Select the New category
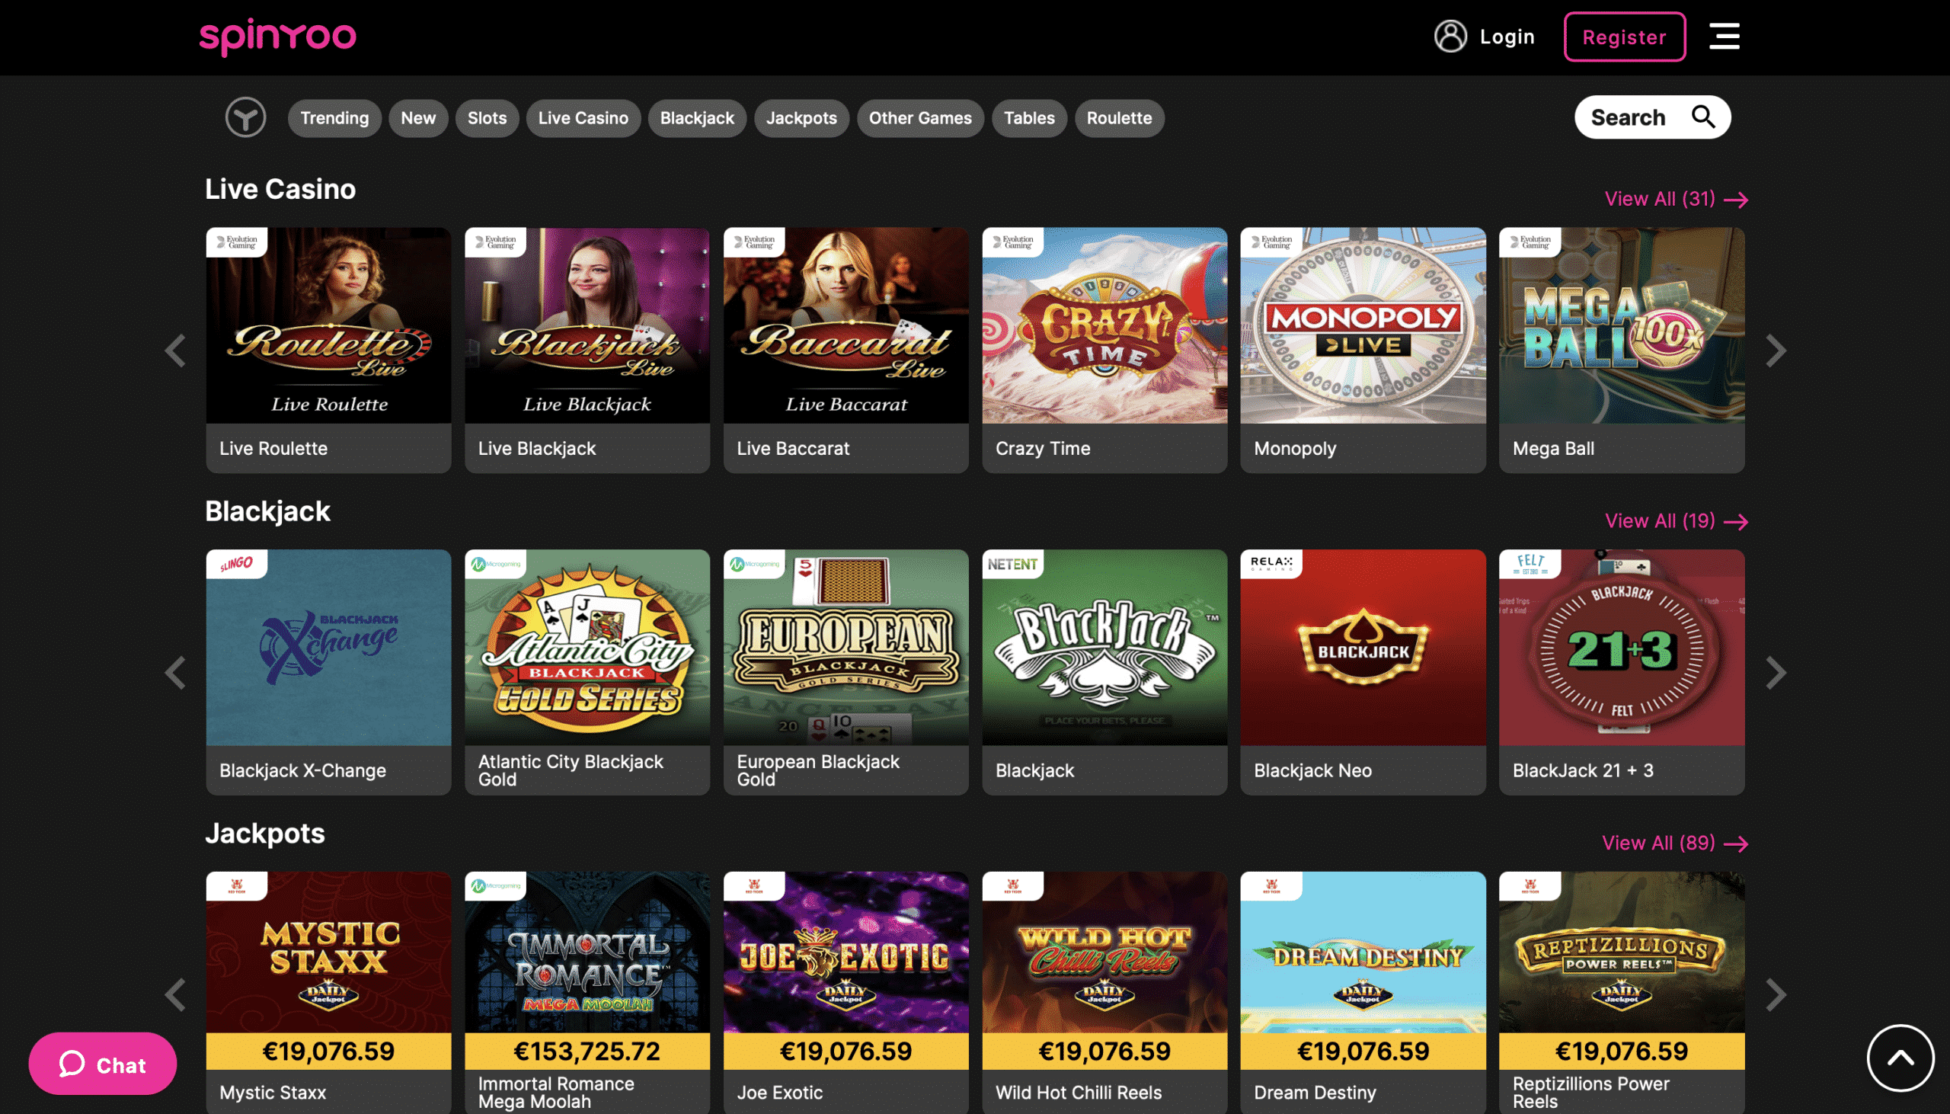1950x1114 pixels. tap(418, 118)
